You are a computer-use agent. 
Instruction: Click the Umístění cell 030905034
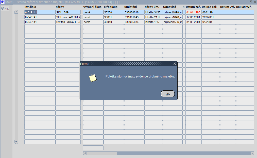coord(134,22)
